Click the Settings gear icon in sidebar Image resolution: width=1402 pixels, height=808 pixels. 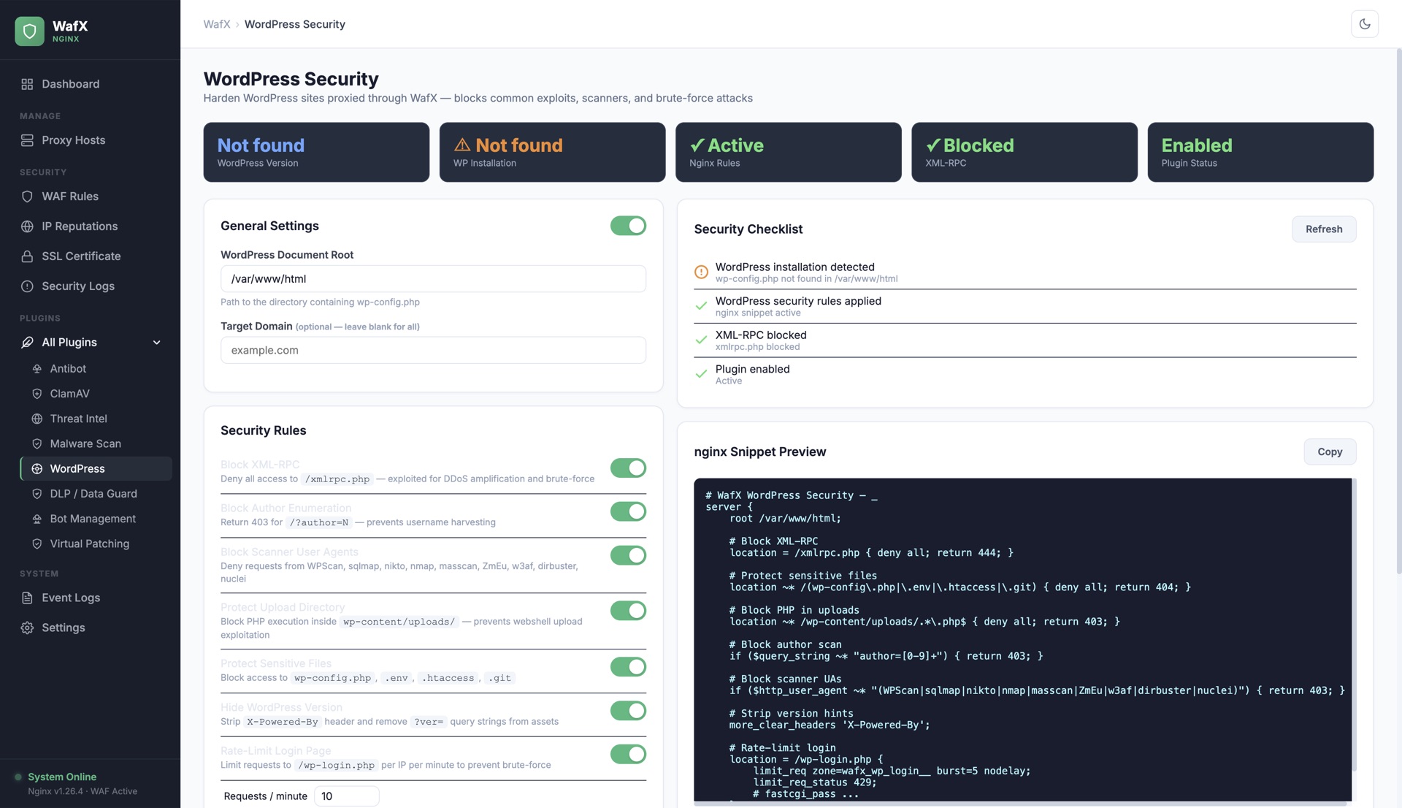pos(27,628)
